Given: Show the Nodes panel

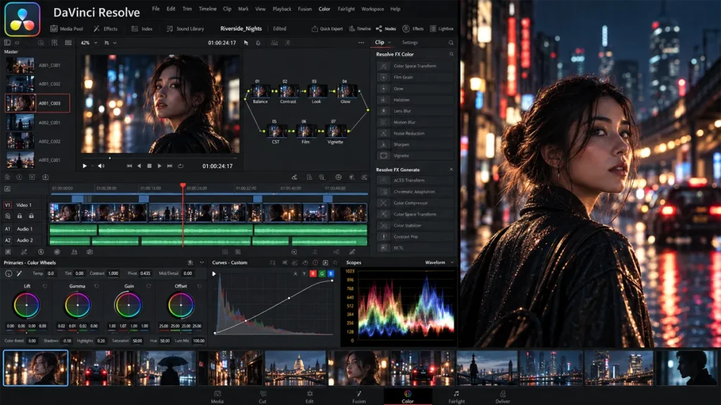Looking at the screenshot, I should pyautogui.click(x=386, y=28).
